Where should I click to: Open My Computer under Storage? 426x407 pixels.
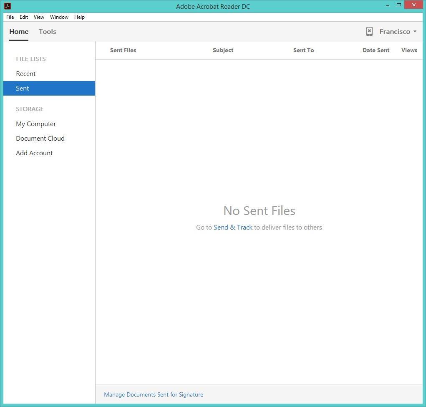[x=35, y=124]
